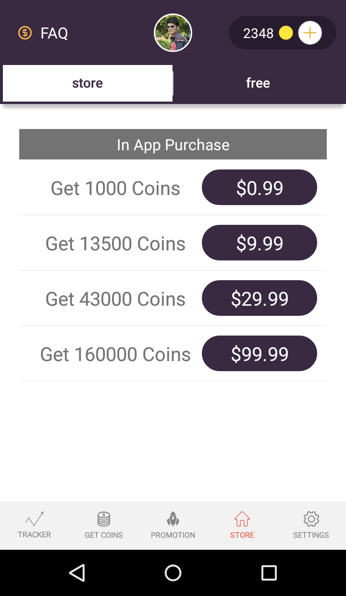Buy 13500 coins for $9.99
The height and width of the screenshot is (596, 346).
[259, 243]
